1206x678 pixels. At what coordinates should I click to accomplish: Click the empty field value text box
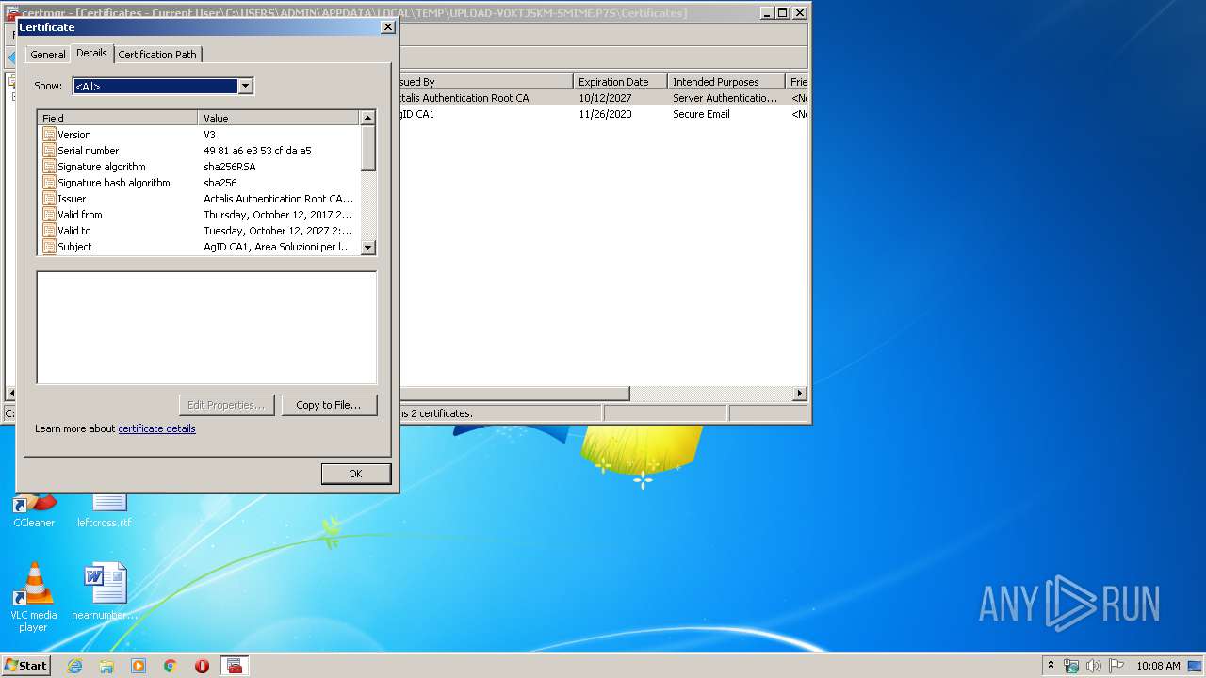tap(206, 328)
